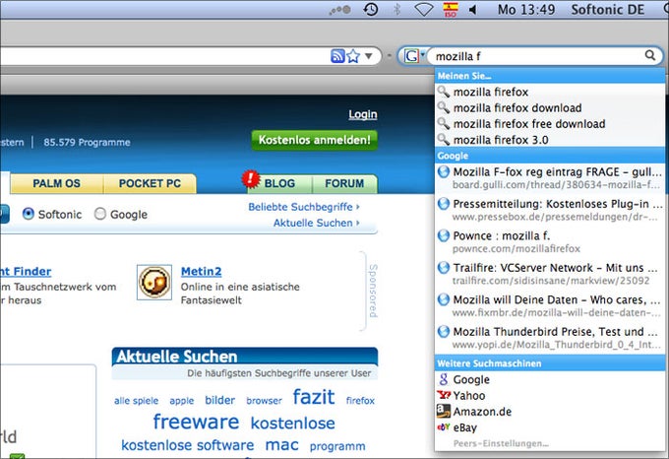Screen dimensions: 669x459
Task: Open 'Pressemitteilung: Kostenloses Plug-in' result
Action: click(x=550, y=210)
